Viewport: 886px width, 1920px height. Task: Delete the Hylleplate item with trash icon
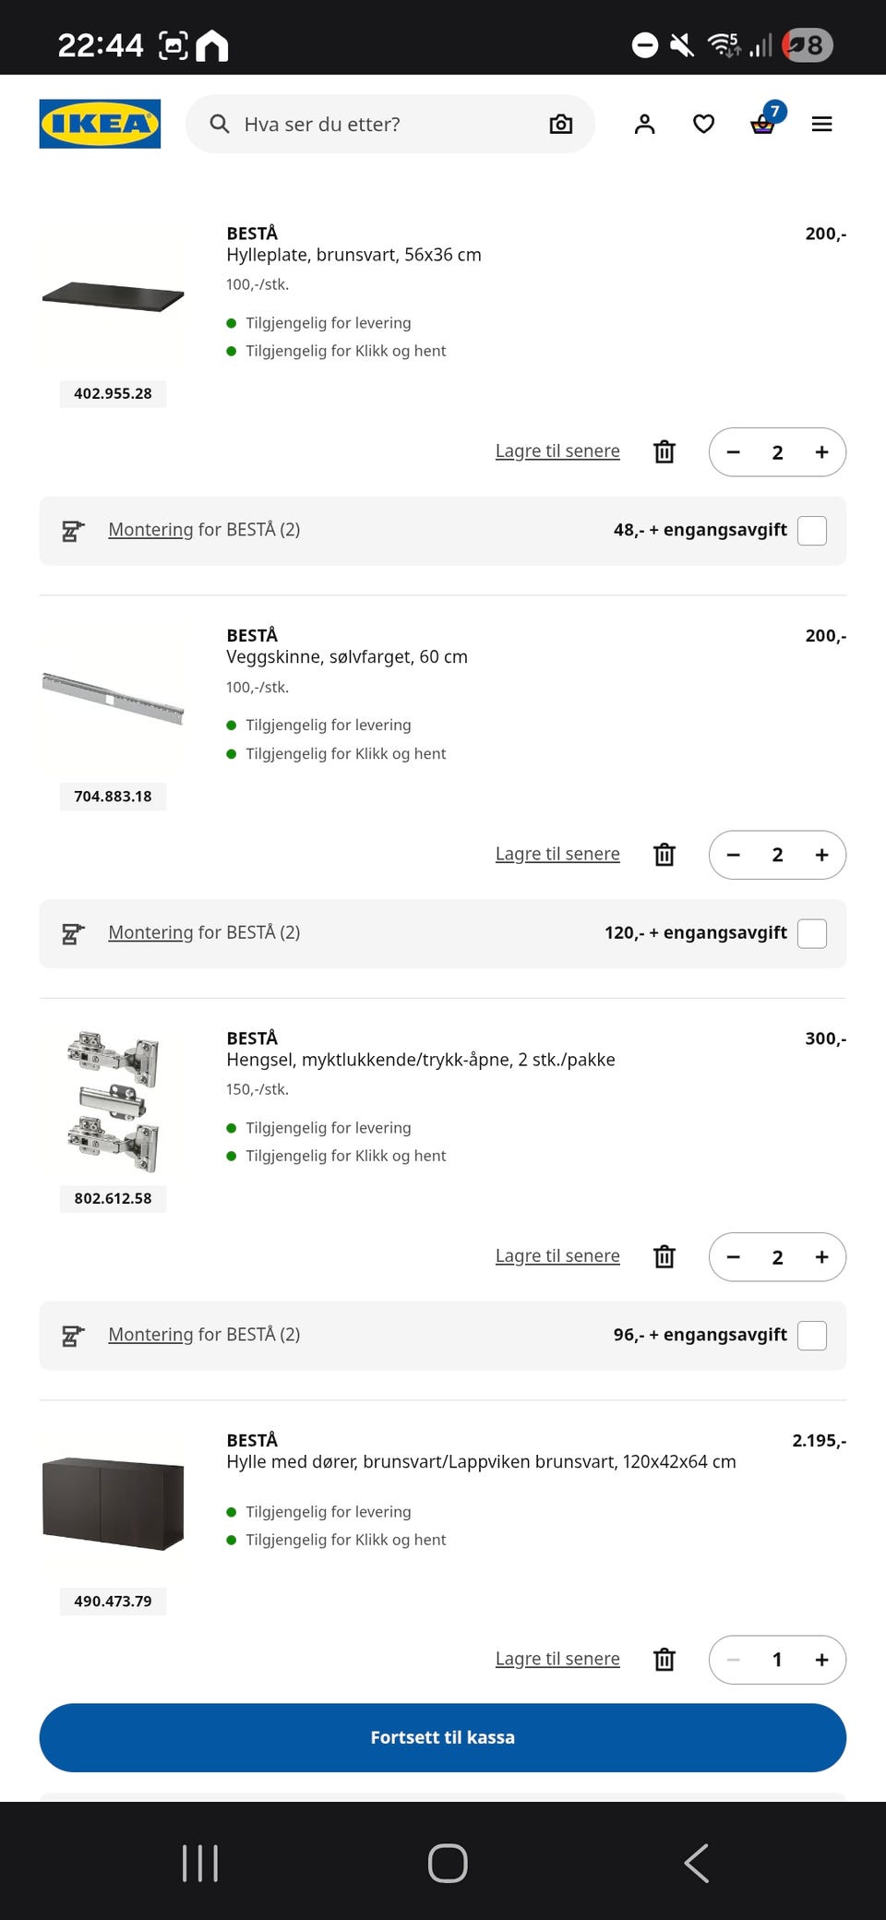click(664, 451)
